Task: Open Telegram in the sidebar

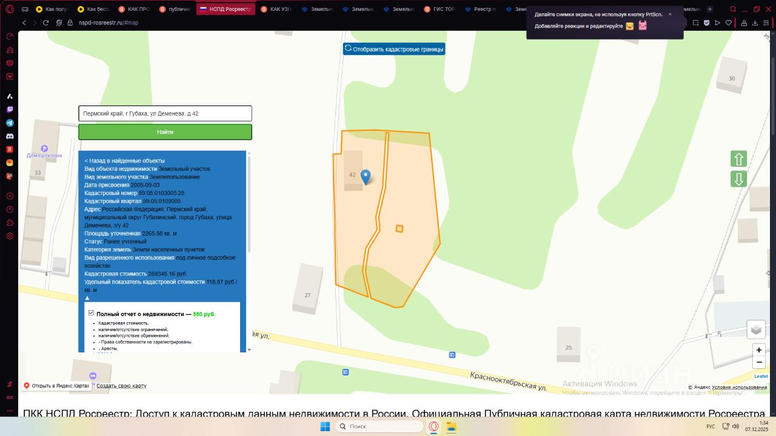Action: point(10,123)
